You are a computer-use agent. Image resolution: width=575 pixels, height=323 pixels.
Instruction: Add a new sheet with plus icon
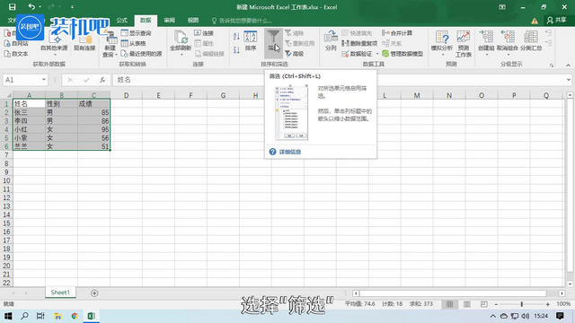pyautogui.click(x=94, y=293)
